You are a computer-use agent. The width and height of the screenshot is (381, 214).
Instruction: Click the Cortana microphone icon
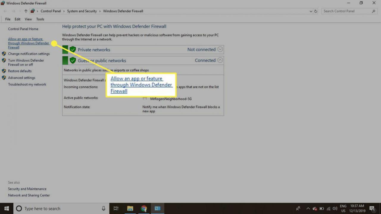click(x=104, y=209)
